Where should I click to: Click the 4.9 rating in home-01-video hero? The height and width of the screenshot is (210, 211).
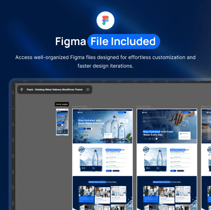click(x=144, y=121)
